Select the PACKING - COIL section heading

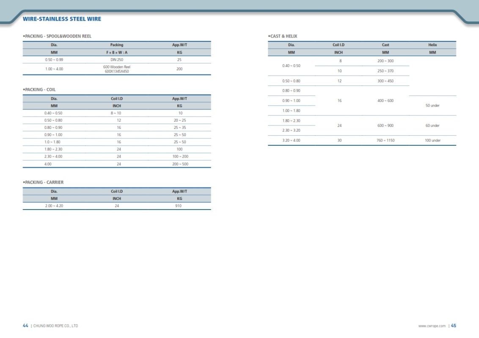(39, 90)
